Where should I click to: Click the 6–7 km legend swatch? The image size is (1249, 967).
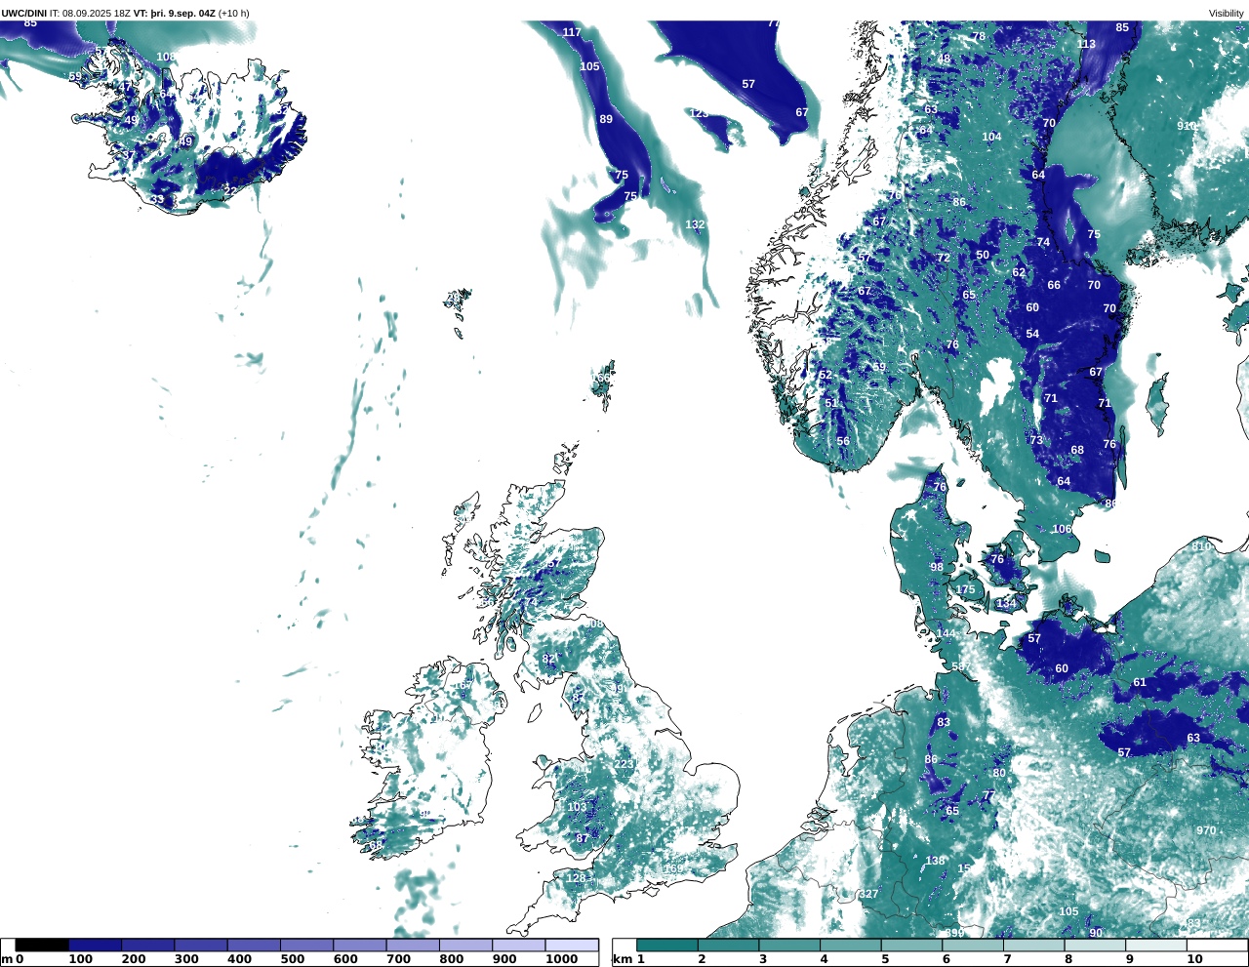pos(973,945)
